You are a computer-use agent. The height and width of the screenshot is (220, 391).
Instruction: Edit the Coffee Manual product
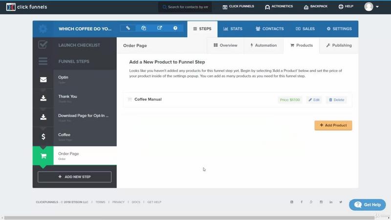(x=314, y=100)
